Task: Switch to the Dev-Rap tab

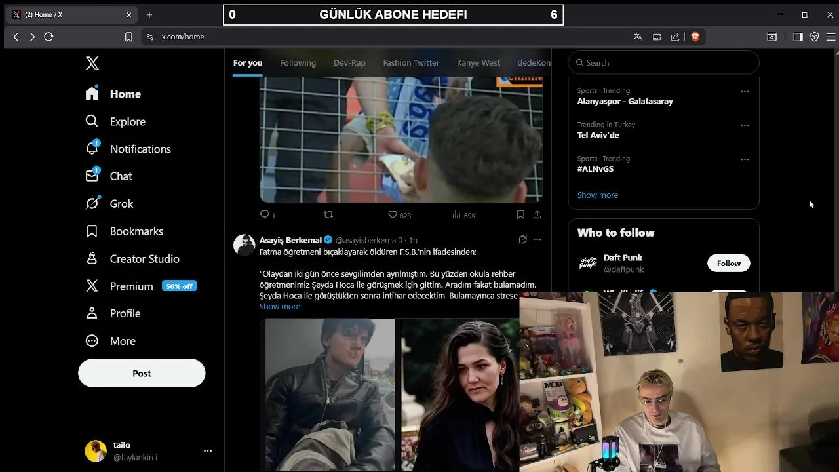Action: (x=349, y=63)
